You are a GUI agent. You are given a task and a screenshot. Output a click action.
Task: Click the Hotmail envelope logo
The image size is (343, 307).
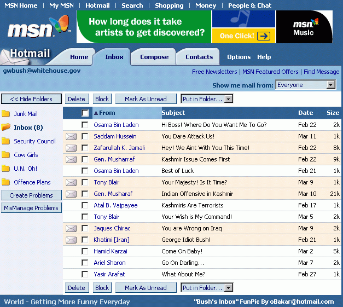(26, 56)
